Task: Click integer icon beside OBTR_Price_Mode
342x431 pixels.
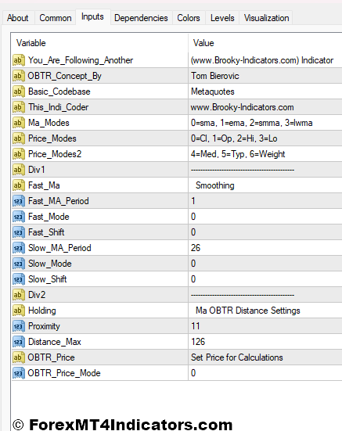Action: pyautogui.click(x=19, y=373)
